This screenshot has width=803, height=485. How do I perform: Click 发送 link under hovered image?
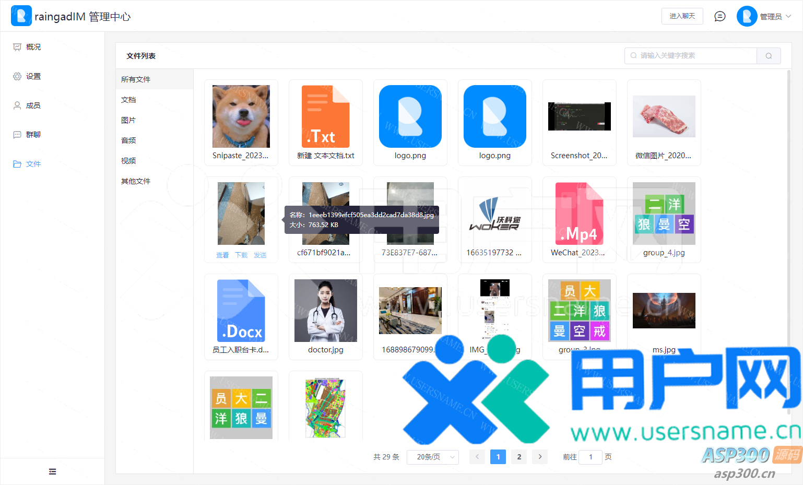click(x=260, y=255)
